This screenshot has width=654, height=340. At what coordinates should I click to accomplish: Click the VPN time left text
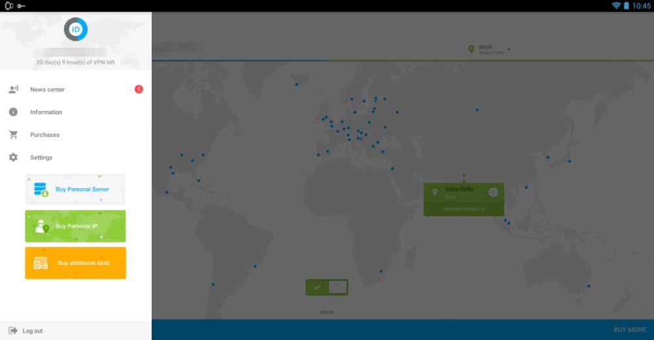click(x=75, y=62)
